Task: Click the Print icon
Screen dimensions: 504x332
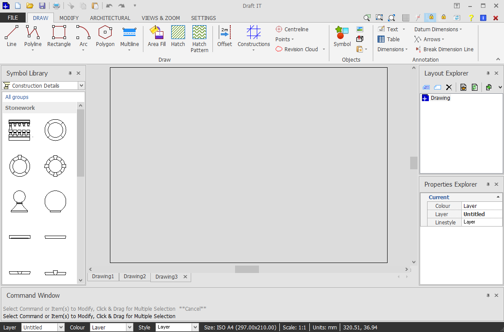Action: click(x=56, y=6)
